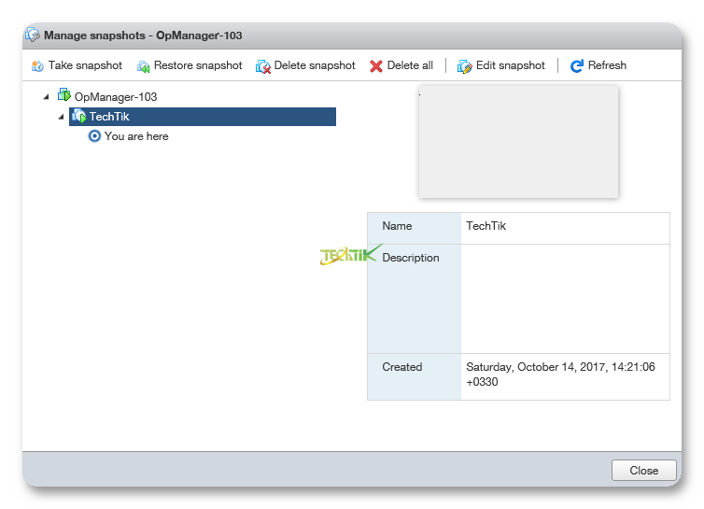Click the 'You are here' target icon
This screenshot has height=509, width=704.
(94, 135)
